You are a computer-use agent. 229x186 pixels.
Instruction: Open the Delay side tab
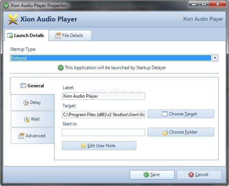(x=33, y=102)
